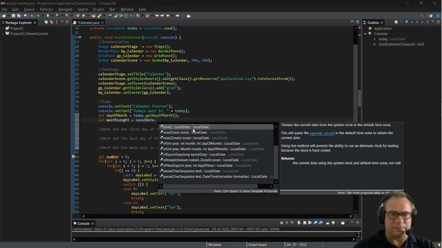Click the Save All toolbar icon

[x=19, y=16]
